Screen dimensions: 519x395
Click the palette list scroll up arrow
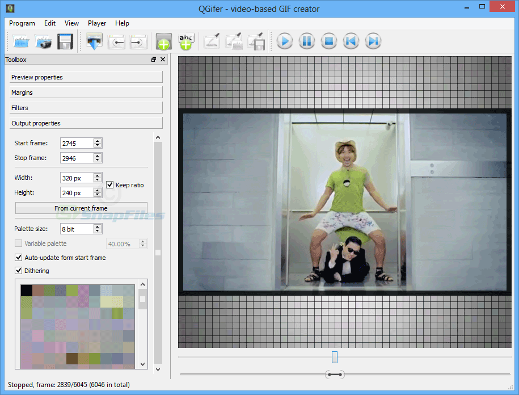(x=143, y=284)
